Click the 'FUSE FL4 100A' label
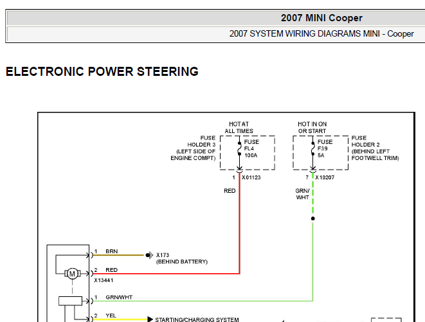Image resolution: width=425 pixels, height=322 pixels. (x=251, y=148)
